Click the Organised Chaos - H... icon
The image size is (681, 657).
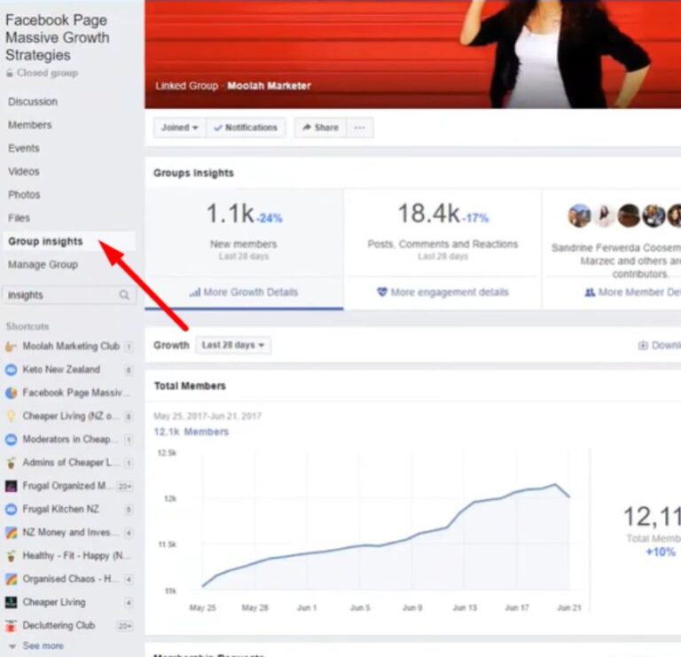(11, 579)
